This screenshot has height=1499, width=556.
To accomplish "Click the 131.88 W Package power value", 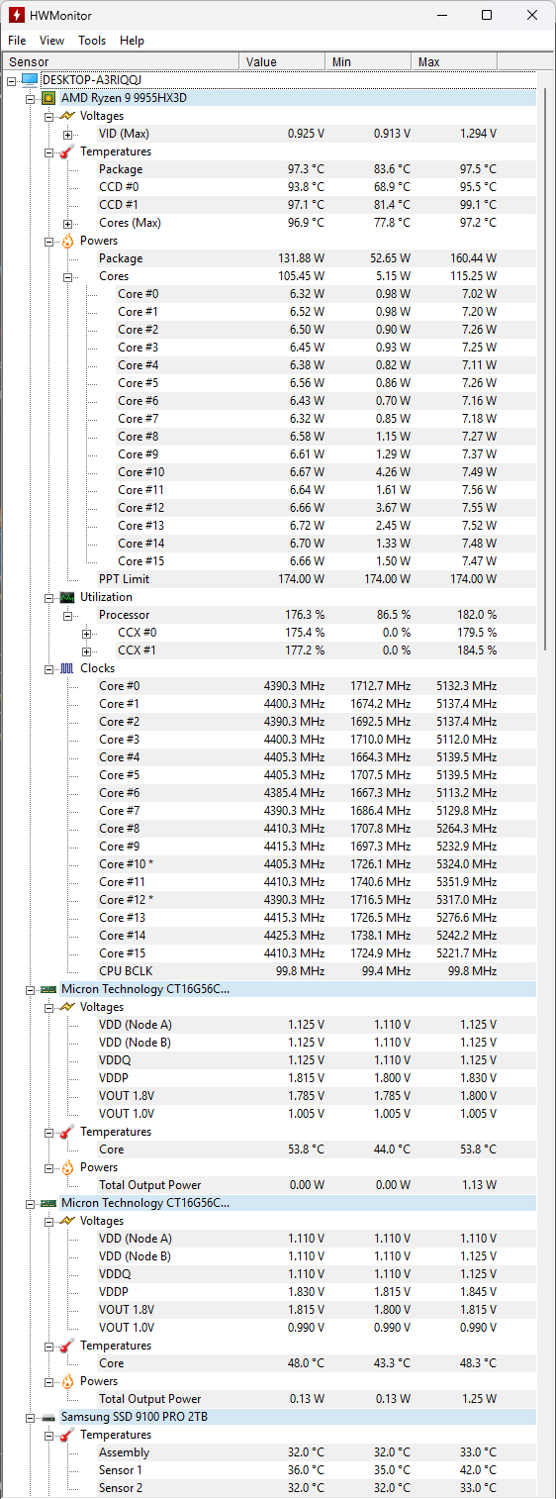I will click(301, 258).
